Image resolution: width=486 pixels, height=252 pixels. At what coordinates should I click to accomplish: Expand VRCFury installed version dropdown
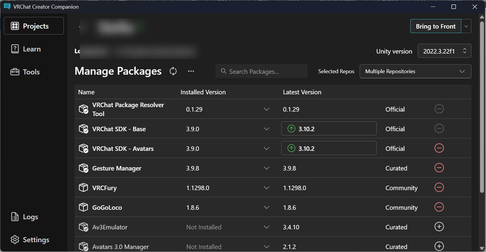coord(266,188)
